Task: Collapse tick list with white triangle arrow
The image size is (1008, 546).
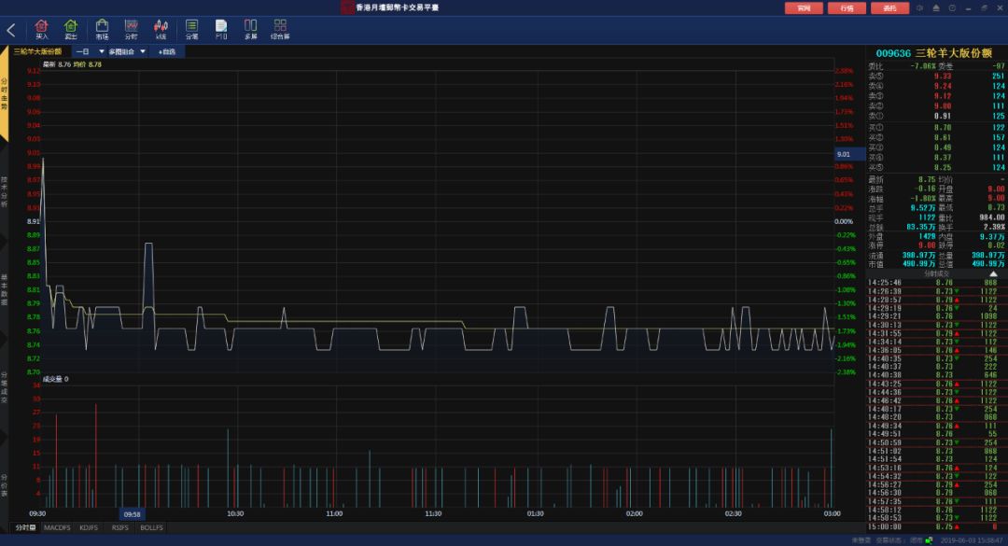Action: 993,274
